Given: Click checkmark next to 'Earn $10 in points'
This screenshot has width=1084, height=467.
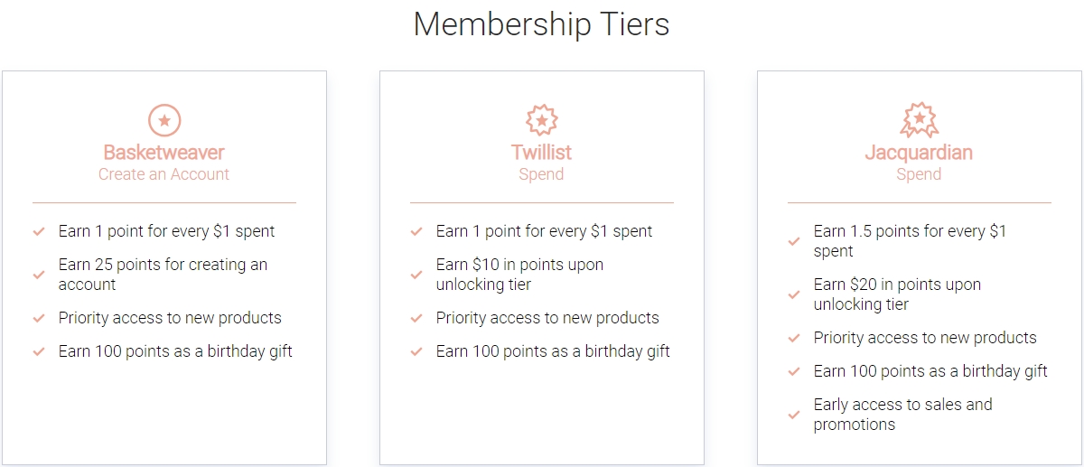Looking at the screenshot, I should point(416,275).
